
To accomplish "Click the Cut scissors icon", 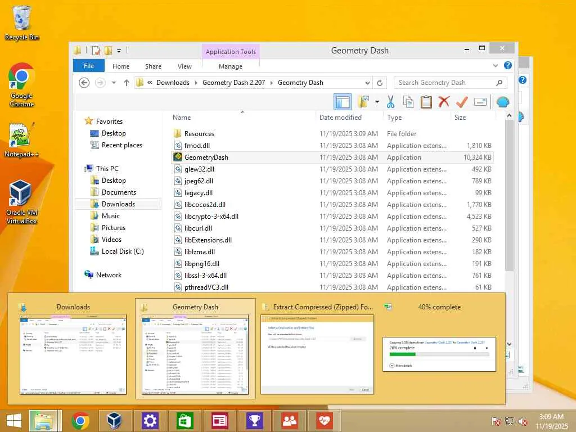I will click(x=390, y=102).
